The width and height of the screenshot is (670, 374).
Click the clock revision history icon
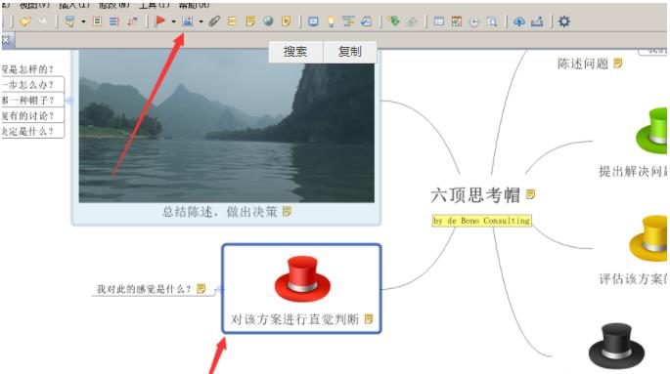(x=474, y=22)
